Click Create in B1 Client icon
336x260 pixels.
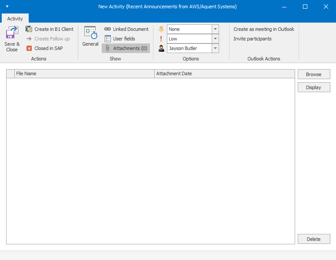pyautogui.click(x=29, y=29)
